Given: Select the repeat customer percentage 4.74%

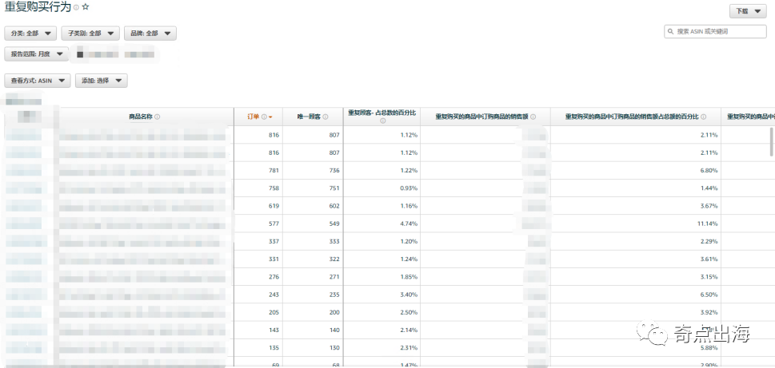Looking at the screenshot, I should point(409,224).
